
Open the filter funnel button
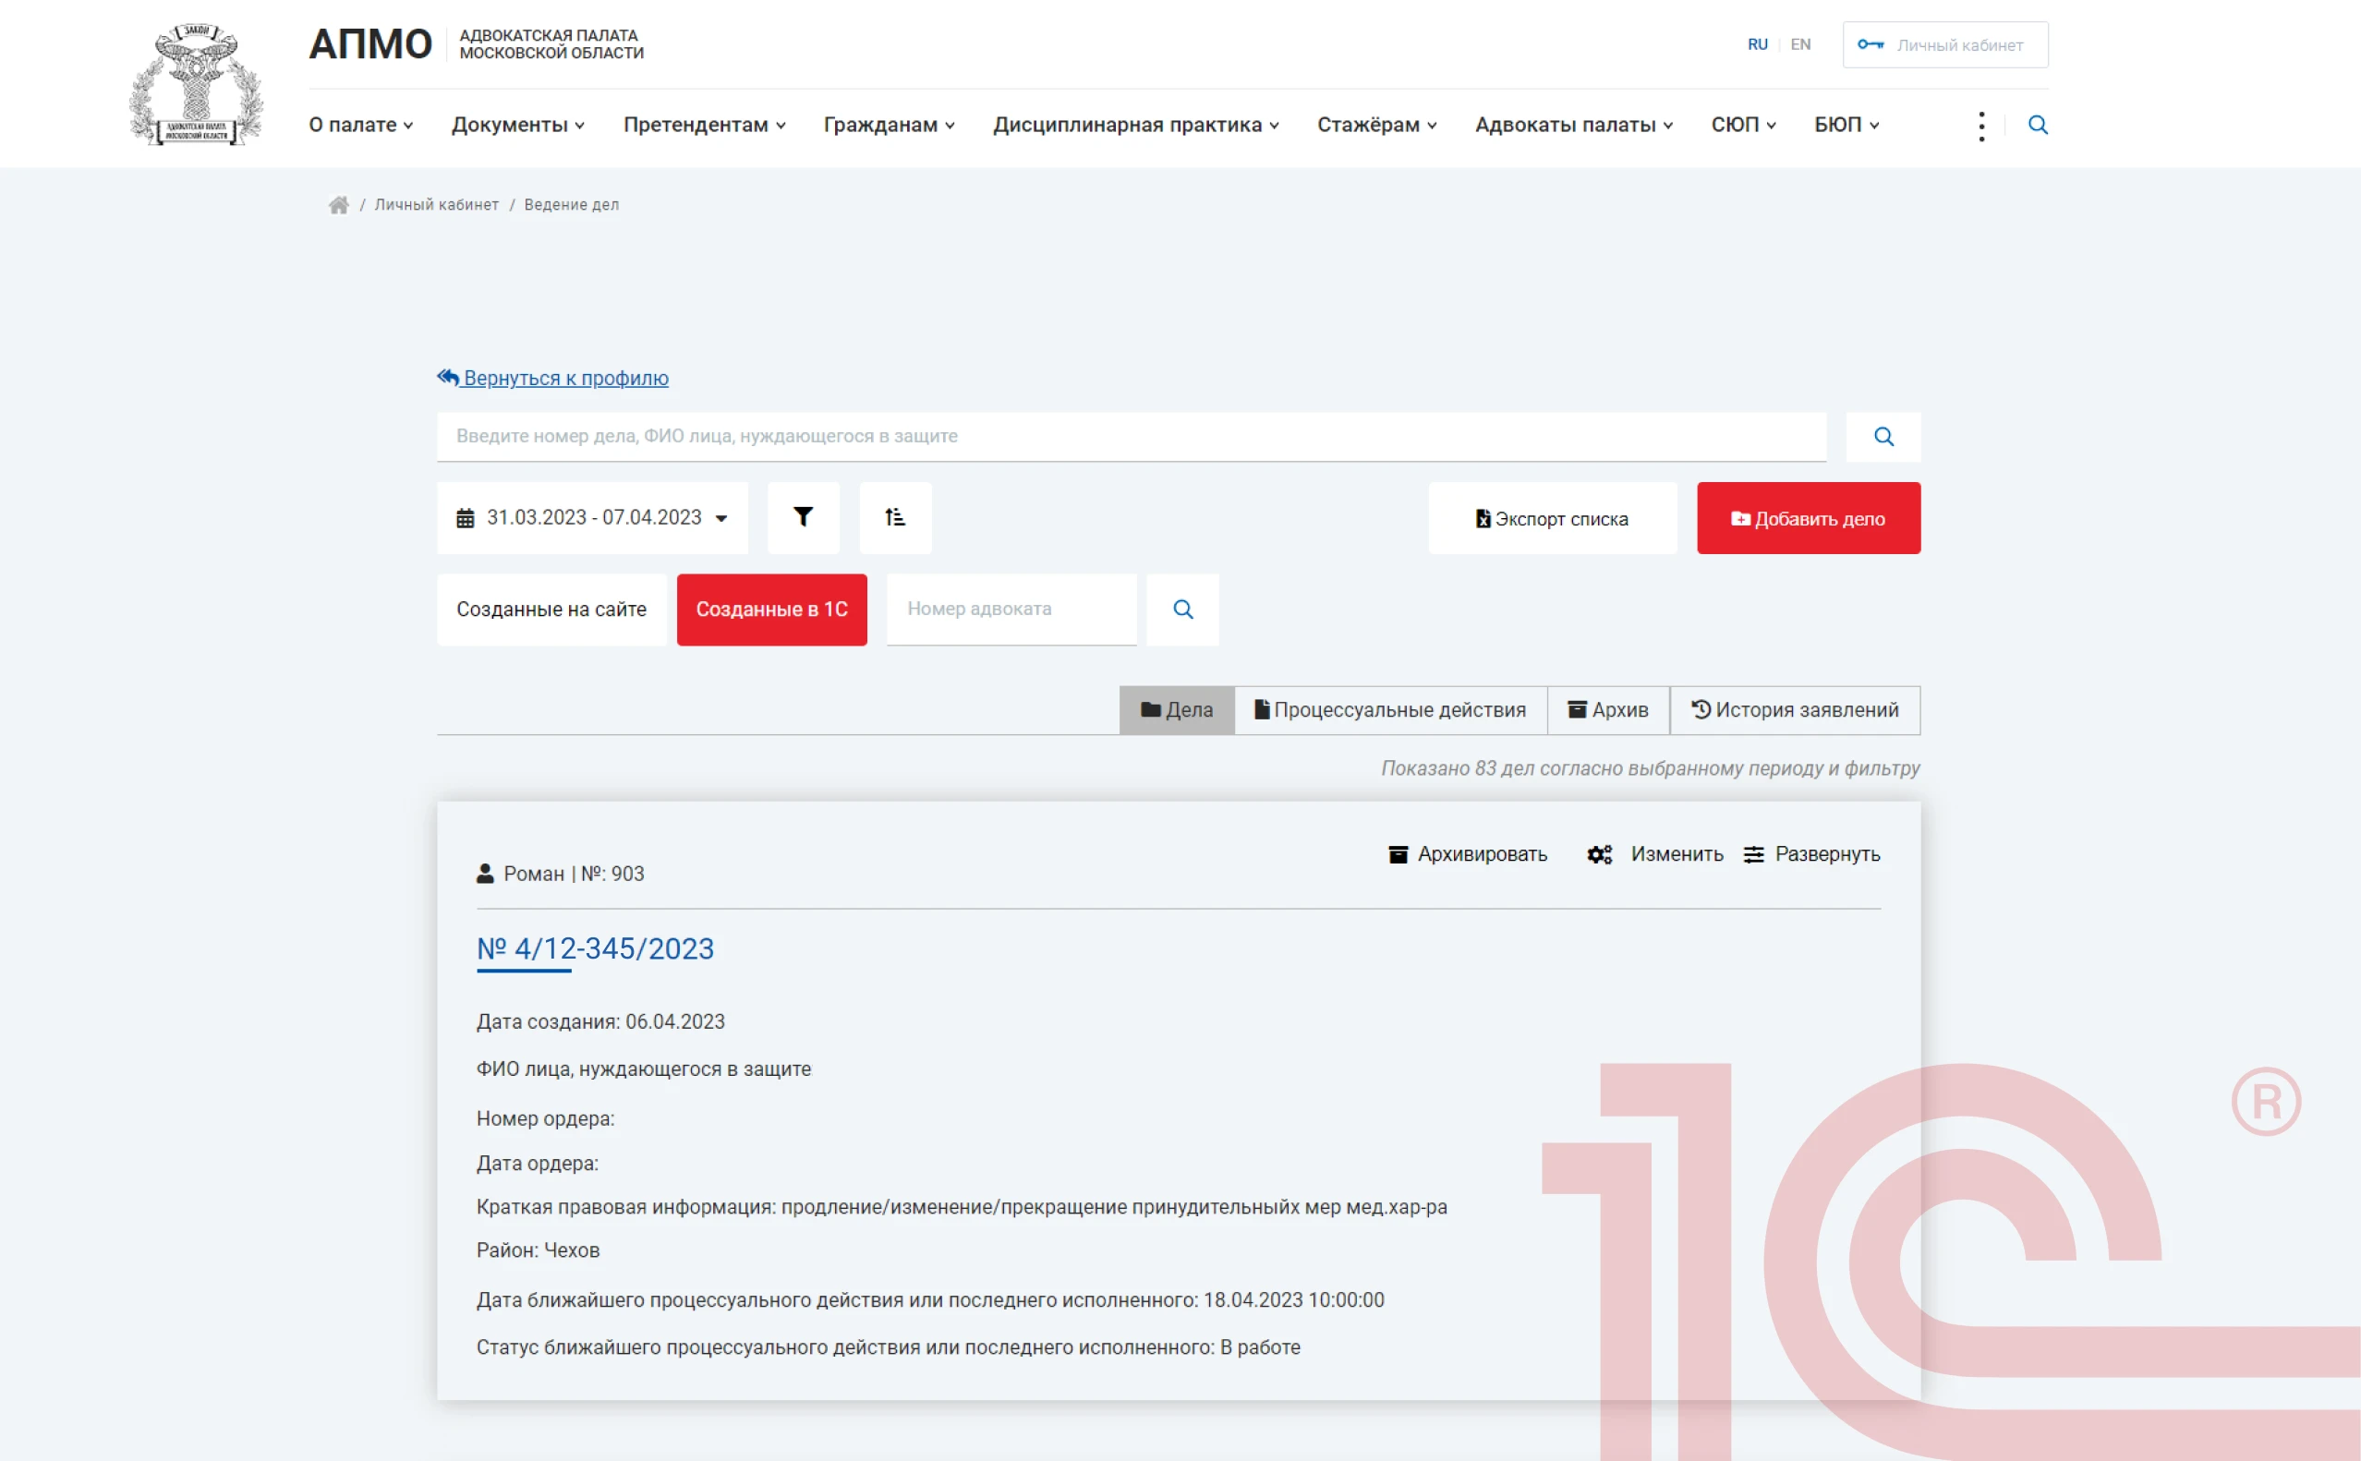[x=803, y=518]
